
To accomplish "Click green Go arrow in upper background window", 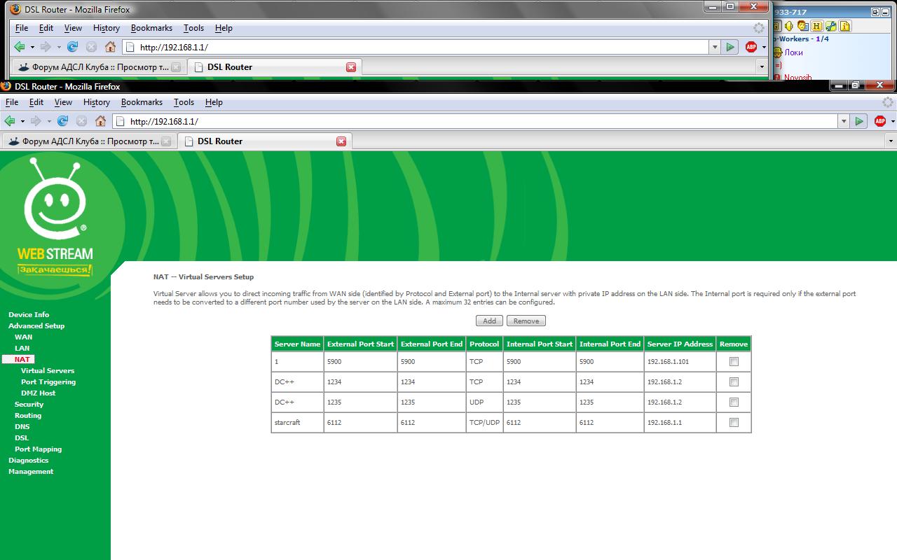I will point(731,47).
